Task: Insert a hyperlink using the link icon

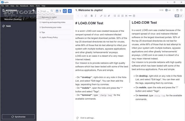Action: pyautogui.click(x=101, y=16)
